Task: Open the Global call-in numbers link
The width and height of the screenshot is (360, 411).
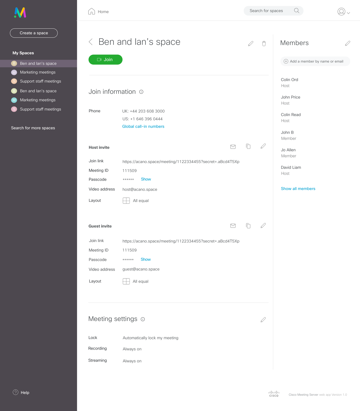Action: coord(143,126)
